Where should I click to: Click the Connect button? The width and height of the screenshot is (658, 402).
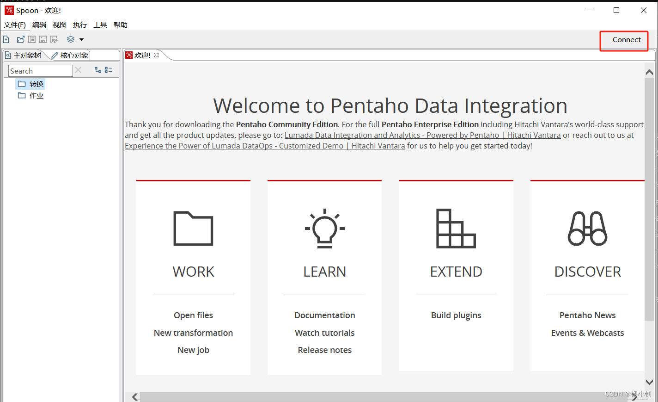pos(627,40)
